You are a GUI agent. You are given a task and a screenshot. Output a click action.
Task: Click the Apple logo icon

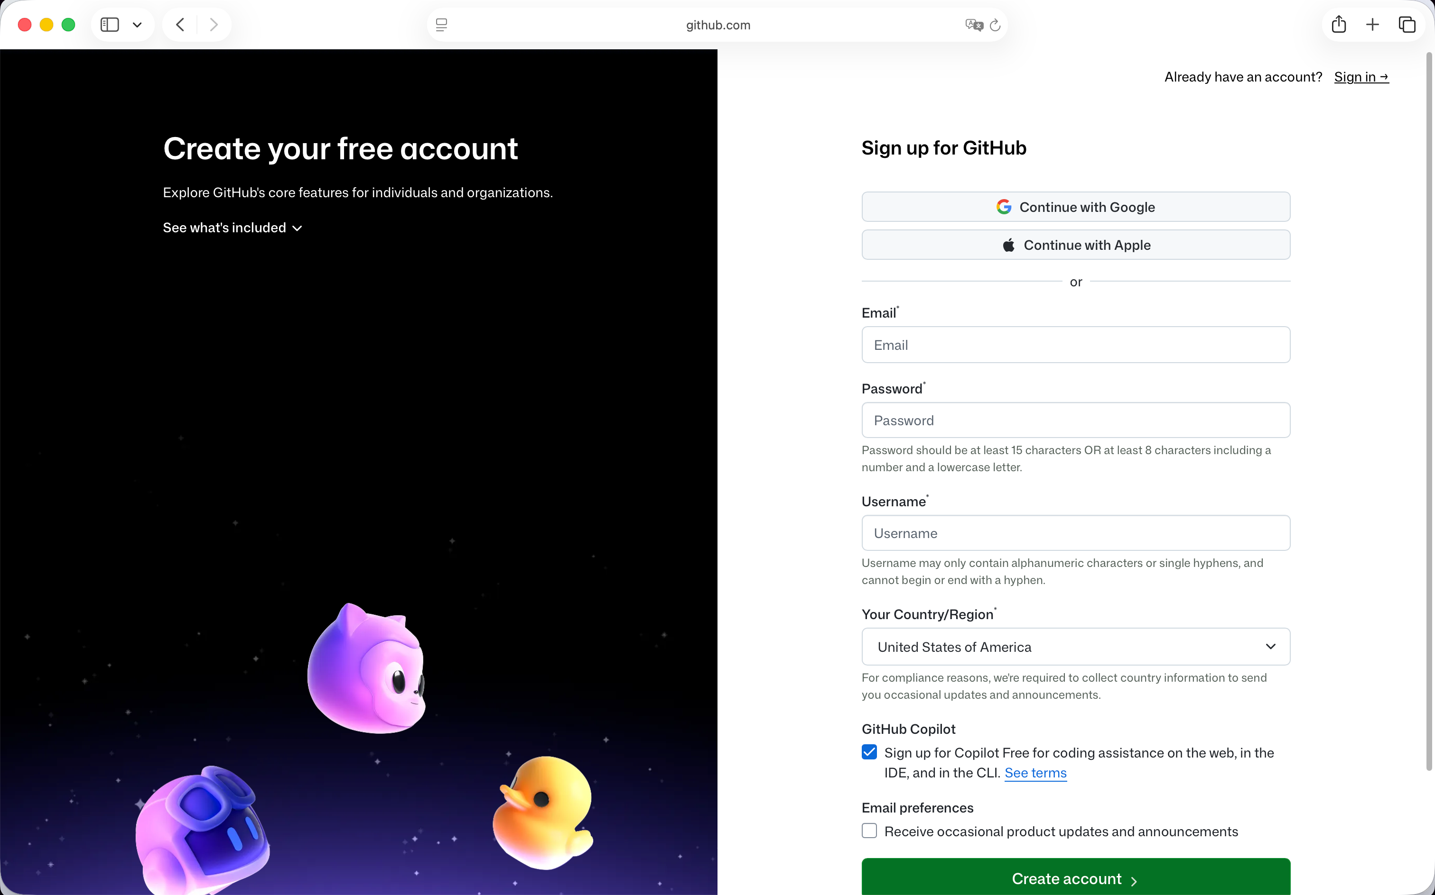1008,245
